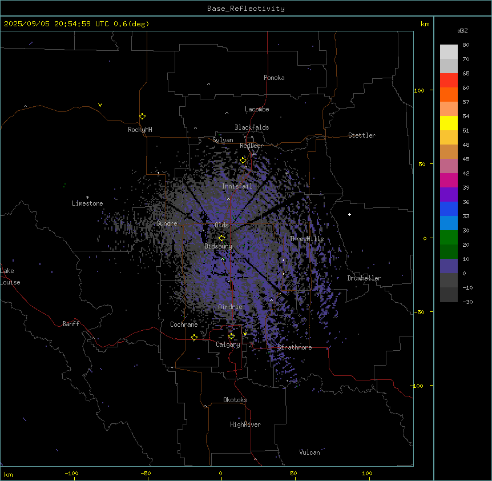
Task: Click the Vulcan town label
Action: click(310, 452)
